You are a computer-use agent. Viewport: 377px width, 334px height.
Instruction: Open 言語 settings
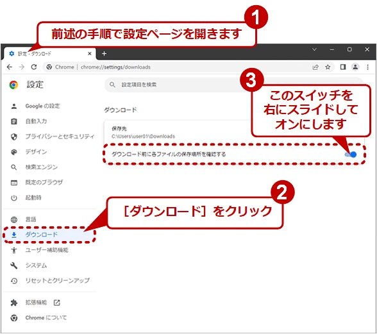tap(49, 219)
